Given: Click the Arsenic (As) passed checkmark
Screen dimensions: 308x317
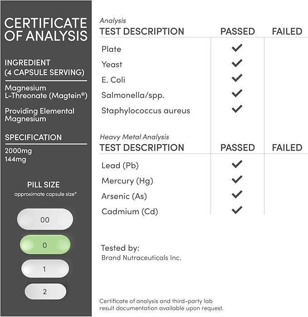Looking at the screenshot, I should pyautogui.click(x=237, y=195).
